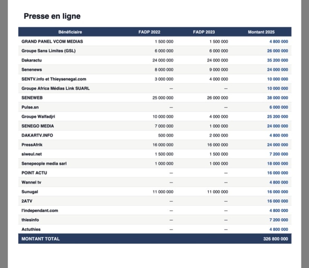Click the "SENEGO MEDIA" beneficiary name

pos(39,126)
